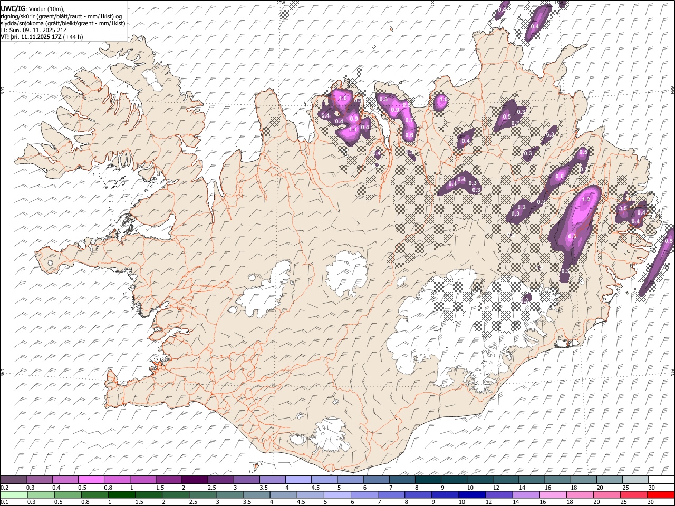675x506 pixels.
Task: Click the 'IT: Sun. 09. 11. 2025 21Z' timestamp
Action: coord(34,30)
